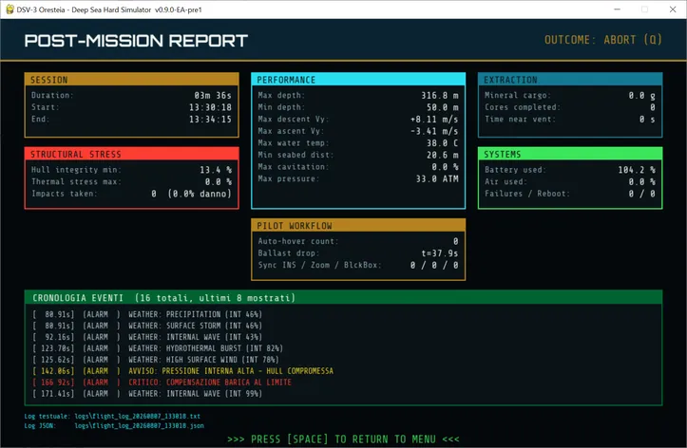Click Hull integrity min value 13.4 %
Image resolution: width=687 pixels, height=448 pixels.
coord(216,170)
